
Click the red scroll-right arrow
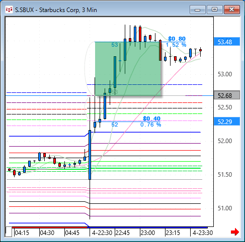click(235, 232)
